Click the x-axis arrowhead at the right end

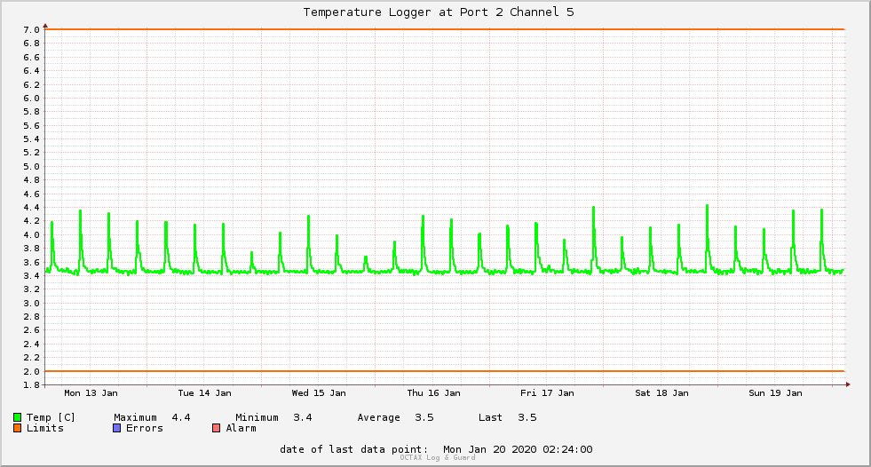[848, 384]
